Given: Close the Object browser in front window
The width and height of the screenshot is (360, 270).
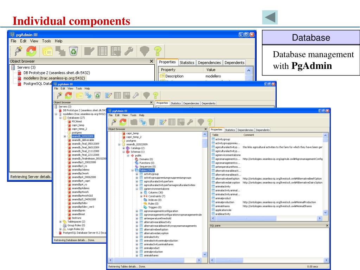Looking at the screenshot, I should [205, 129].
